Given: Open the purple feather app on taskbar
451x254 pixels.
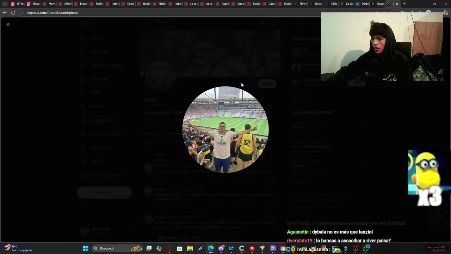Looking at the screenshot, I should pyautogui.click(x=200, y=248).
